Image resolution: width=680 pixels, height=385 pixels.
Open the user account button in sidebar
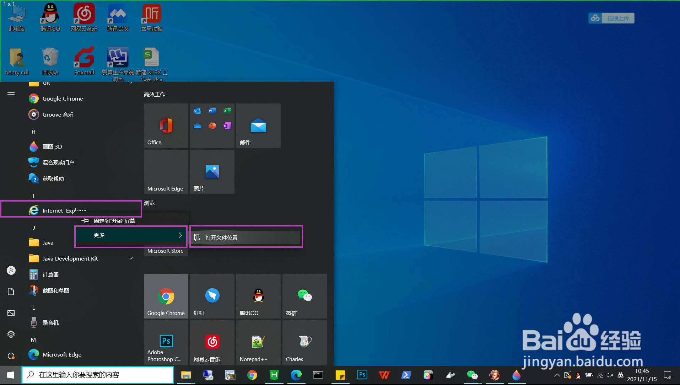click(x=11, y=271)
